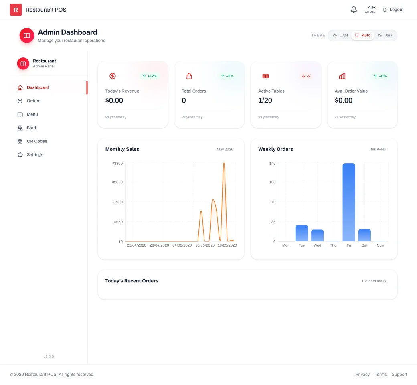Click the sun icon in Light theme option
Image resolution: width=417 pixels, height=385 pixels.
[335, 35]
